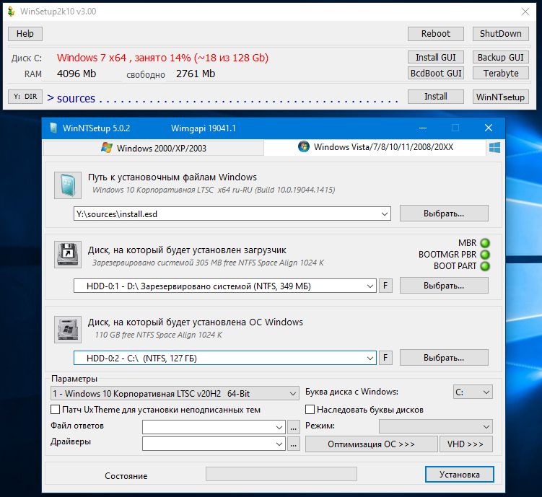Click ShutDown in WinSetup2k10 window
The image size is (542, 497).
[x=501, y=34]
